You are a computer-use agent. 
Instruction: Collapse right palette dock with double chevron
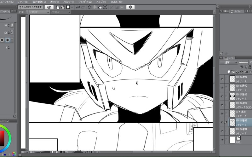click(217, 7)
